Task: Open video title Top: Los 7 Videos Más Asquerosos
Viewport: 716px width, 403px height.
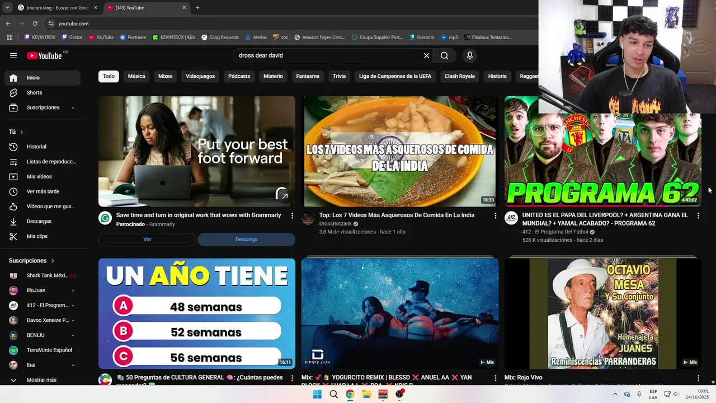Action: tap(397, 215)
